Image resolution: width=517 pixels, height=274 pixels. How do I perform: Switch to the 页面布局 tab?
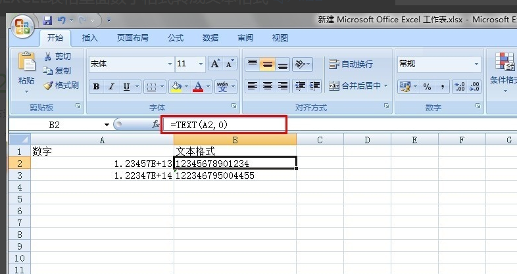click(133, 38)
